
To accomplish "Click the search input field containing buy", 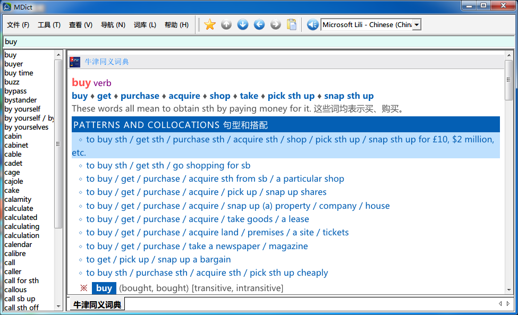I will click(259, 41).
